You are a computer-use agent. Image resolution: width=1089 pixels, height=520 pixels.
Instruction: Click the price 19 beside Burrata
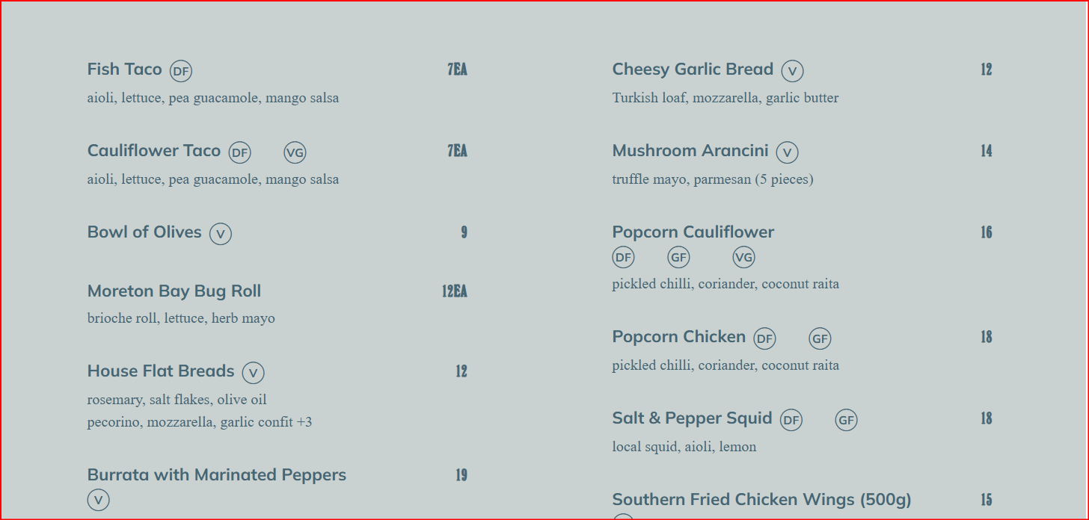coord(461,475)
